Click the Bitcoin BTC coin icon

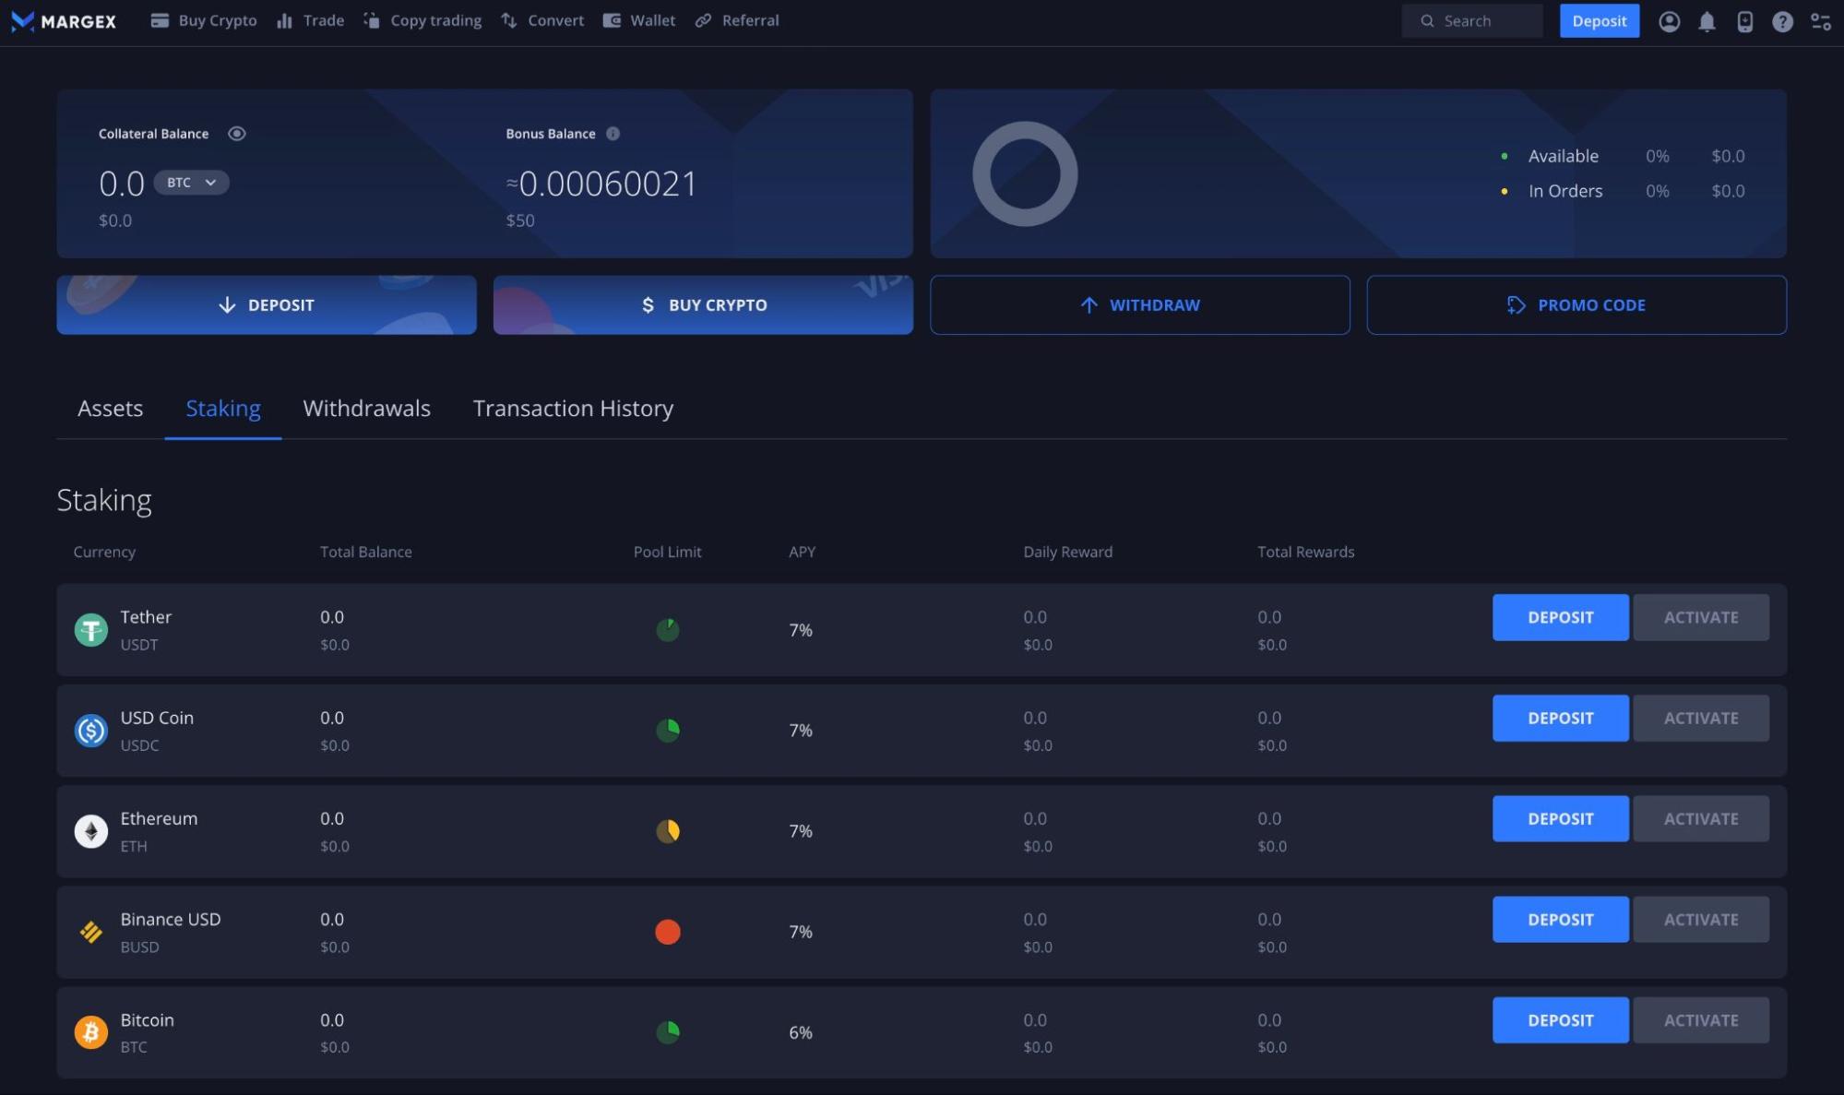click(90, 1032)
